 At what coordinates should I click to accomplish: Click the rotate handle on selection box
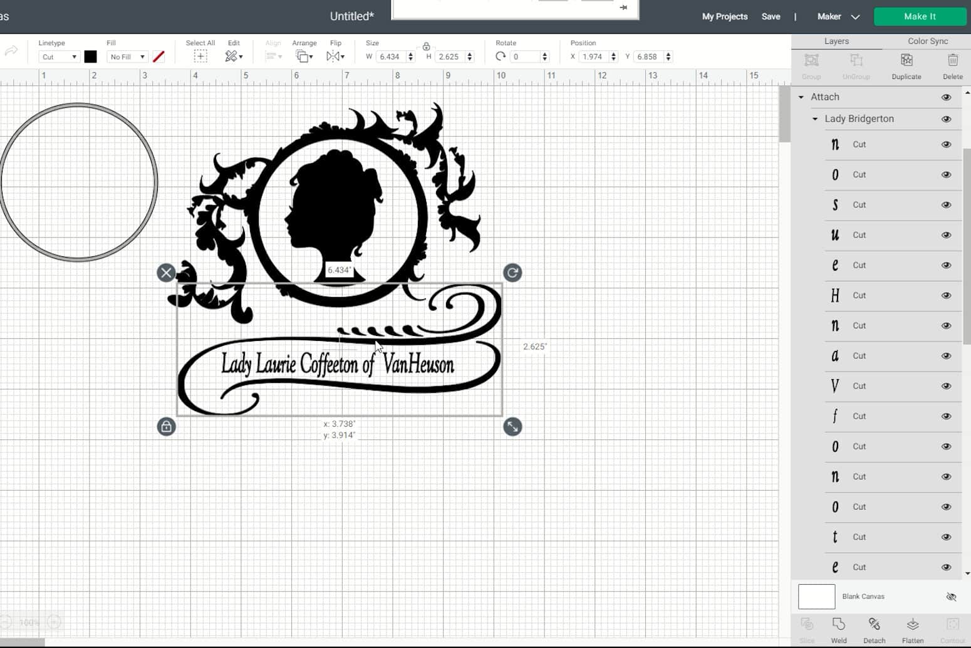pyautogui.click(x=512, y=273)
